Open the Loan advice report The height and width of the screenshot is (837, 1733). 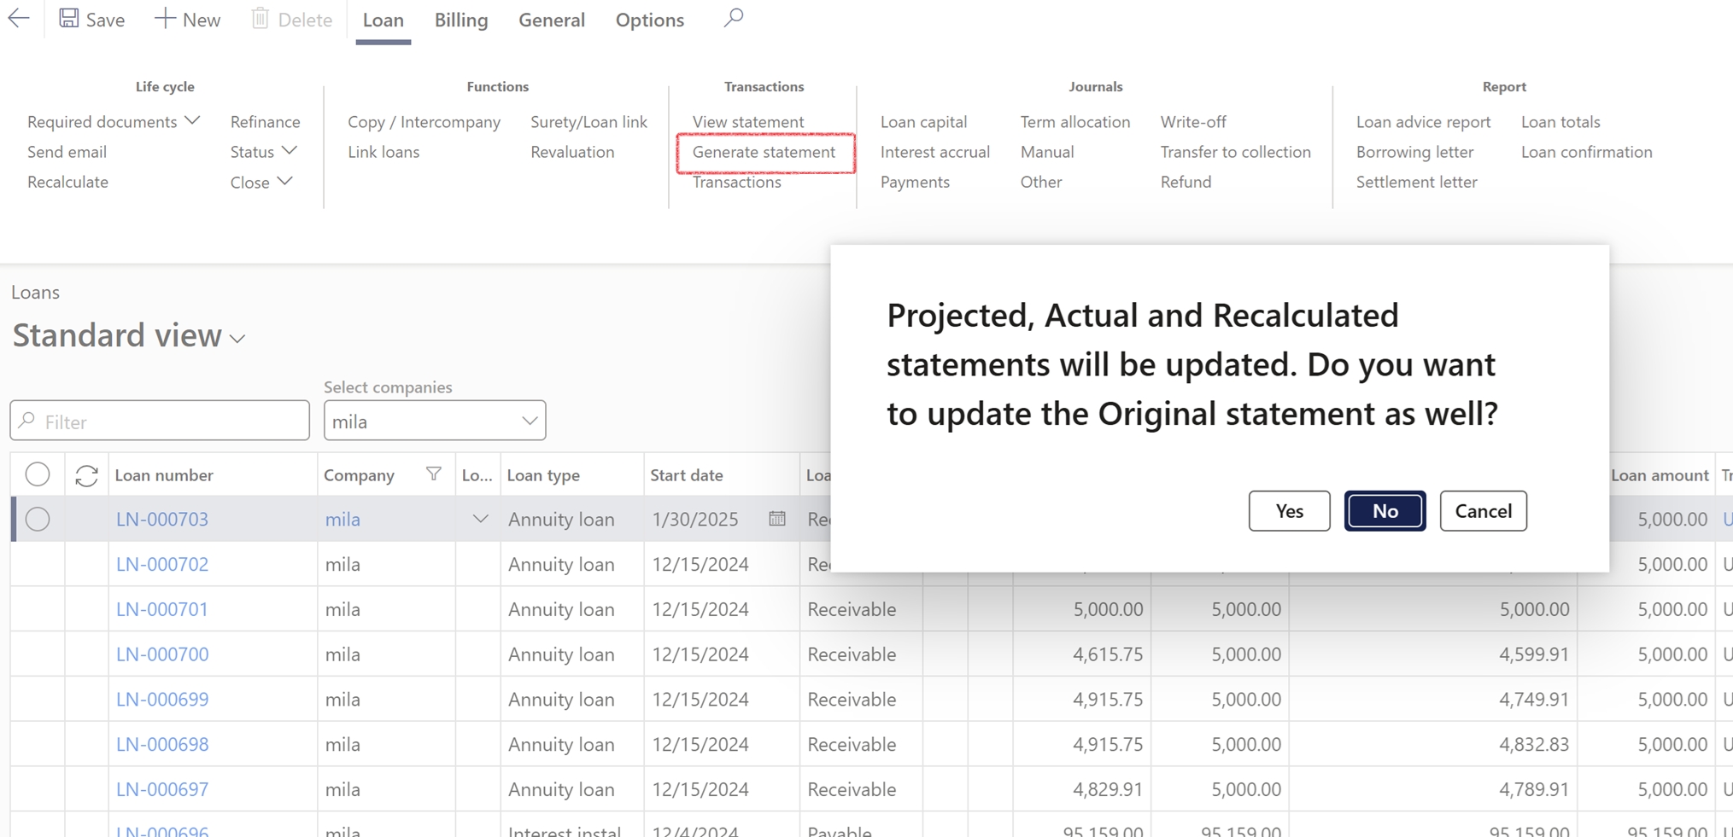click(x=1423, y=122)
